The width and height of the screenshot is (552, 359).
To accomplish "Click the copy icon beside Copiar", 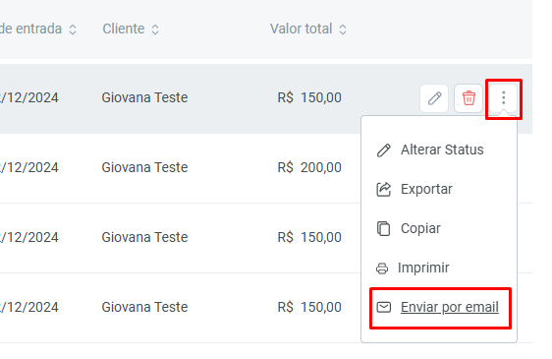I will point(384,228).
